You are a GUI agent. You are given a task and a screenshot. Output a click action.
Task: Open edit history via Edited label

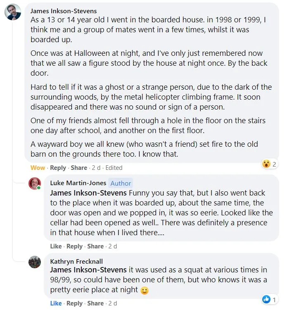[114, 168]
